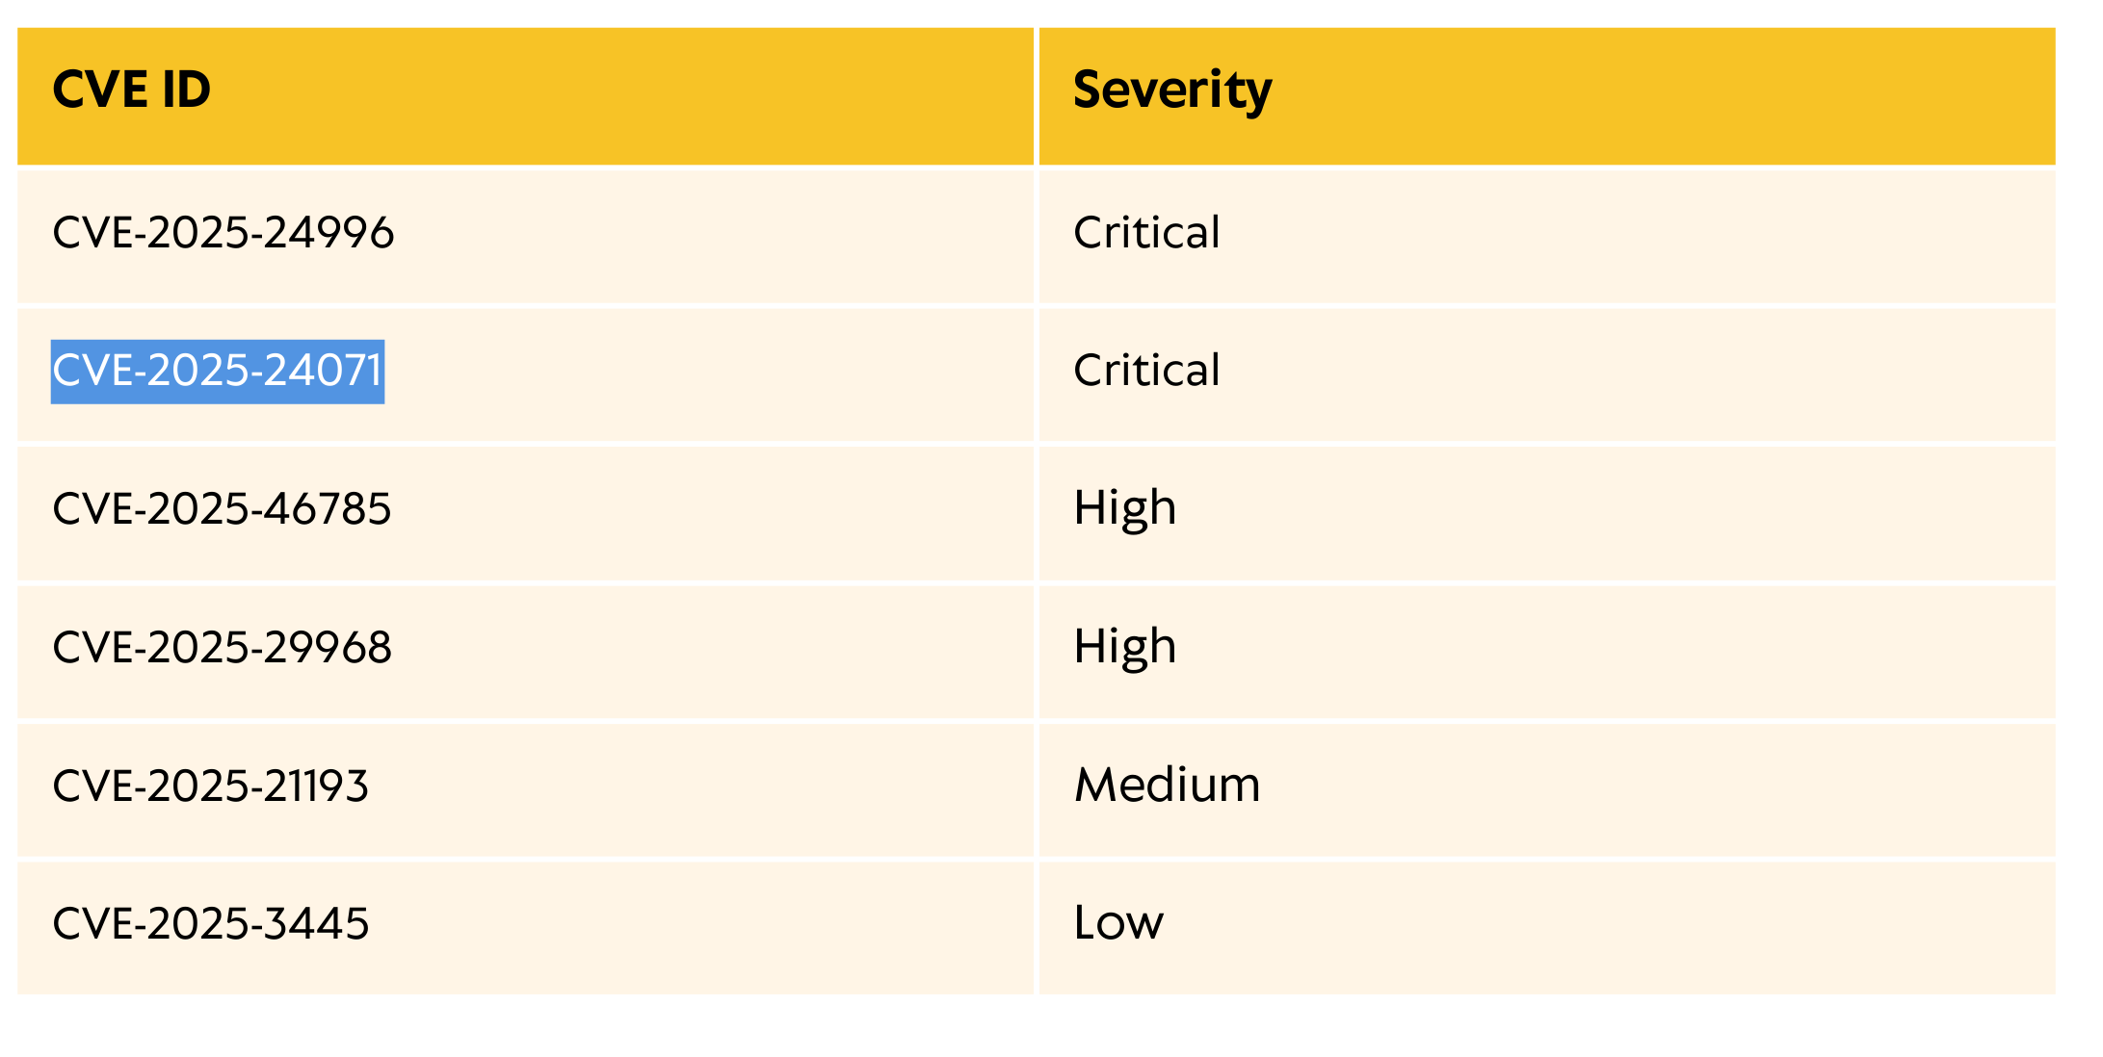Select Critical severity beside CVE-2025-24071
The image size is (2103, 1057).
click(1146, 371)
